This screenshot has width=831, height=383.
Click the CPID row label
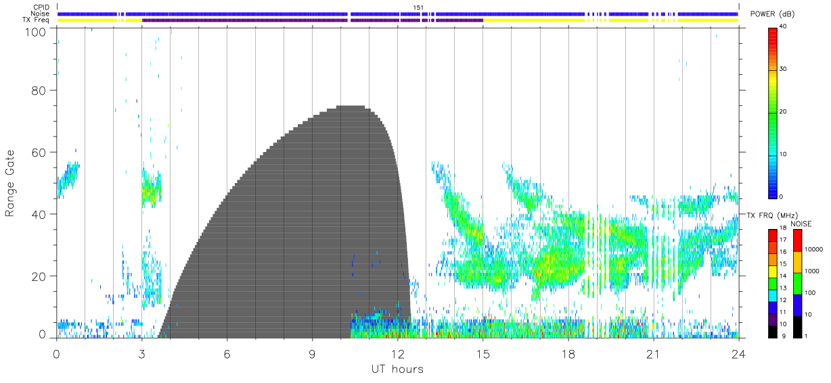pos(41,7)
